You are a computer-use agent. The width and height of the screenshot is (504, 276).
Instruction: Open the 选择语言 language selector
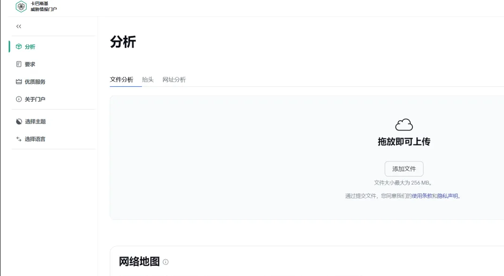(36, 138)
